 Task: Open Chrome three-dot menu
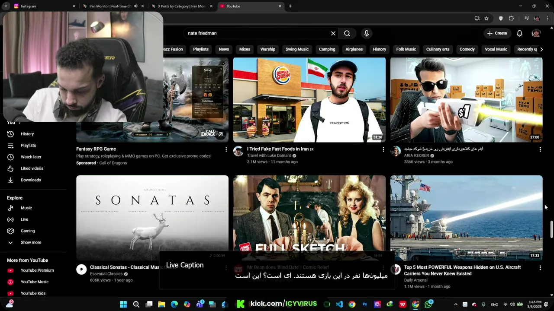(x=547, y=19)
